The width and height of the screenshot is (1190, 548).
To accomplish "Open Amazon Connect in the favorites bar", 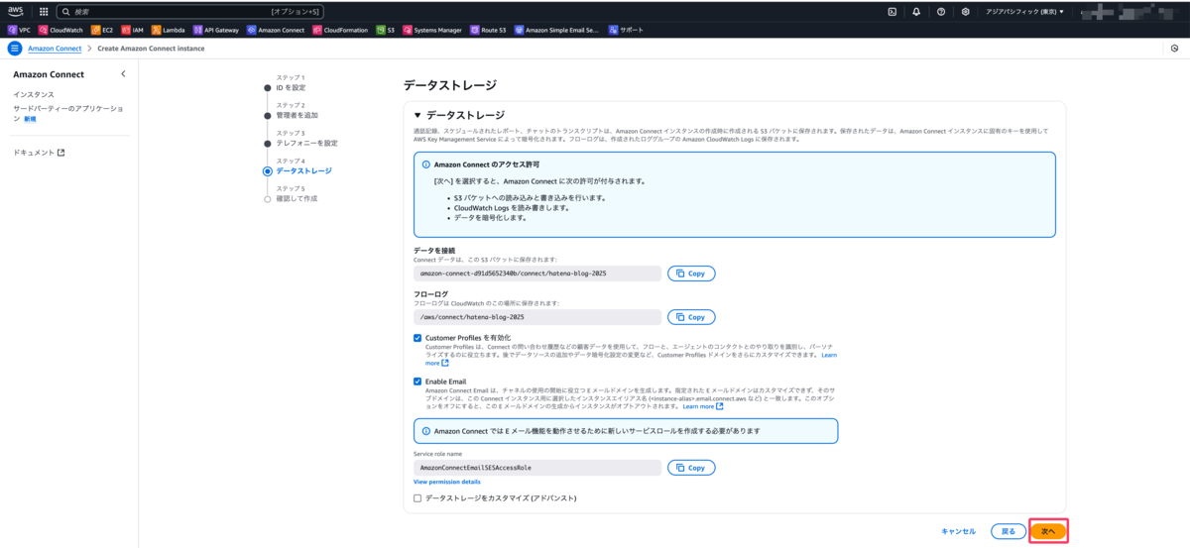I will click(x=276, y=30).
